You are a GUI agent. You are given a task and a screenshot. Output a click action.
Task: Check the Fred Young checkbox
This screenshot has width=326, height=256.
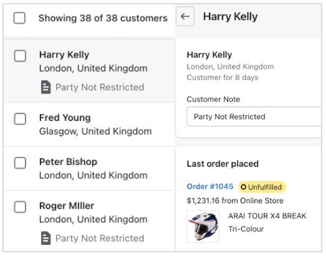click(x=20, y=119)
